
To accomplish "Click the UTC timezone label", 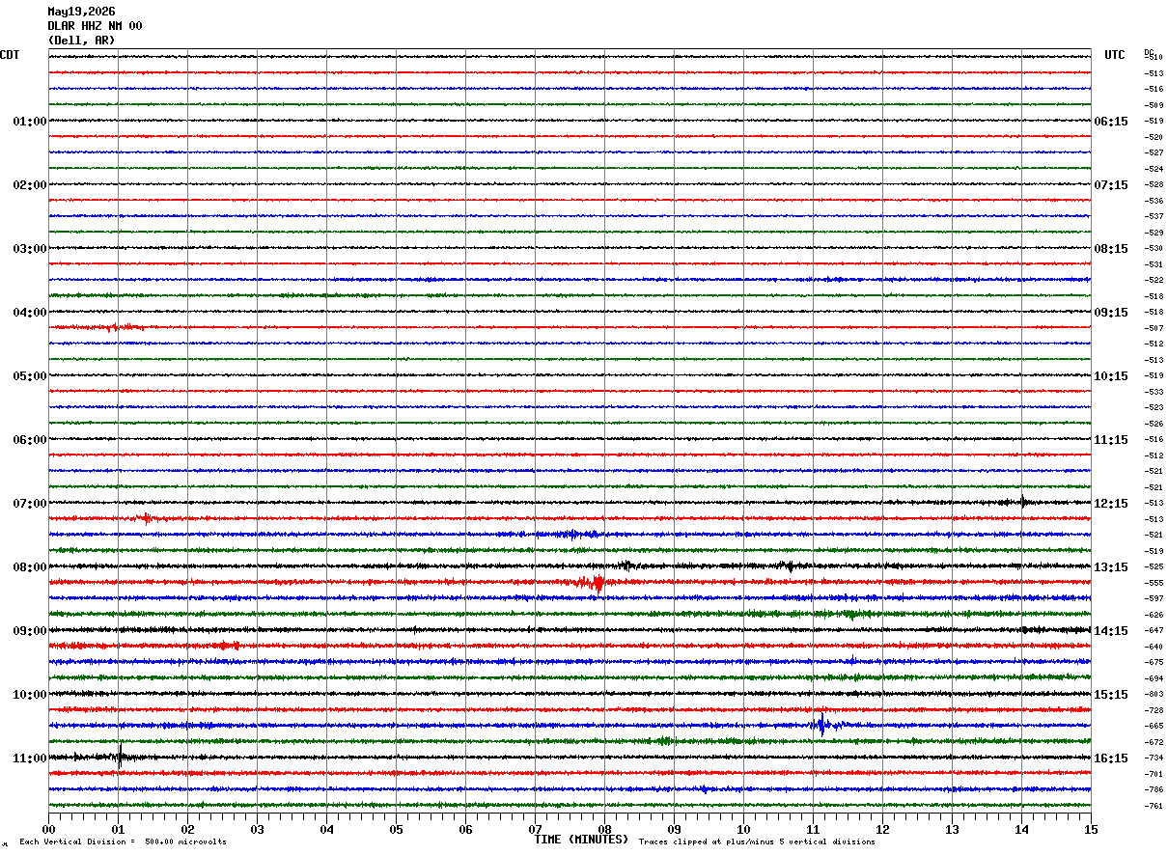I will (x=1115, y=55).
